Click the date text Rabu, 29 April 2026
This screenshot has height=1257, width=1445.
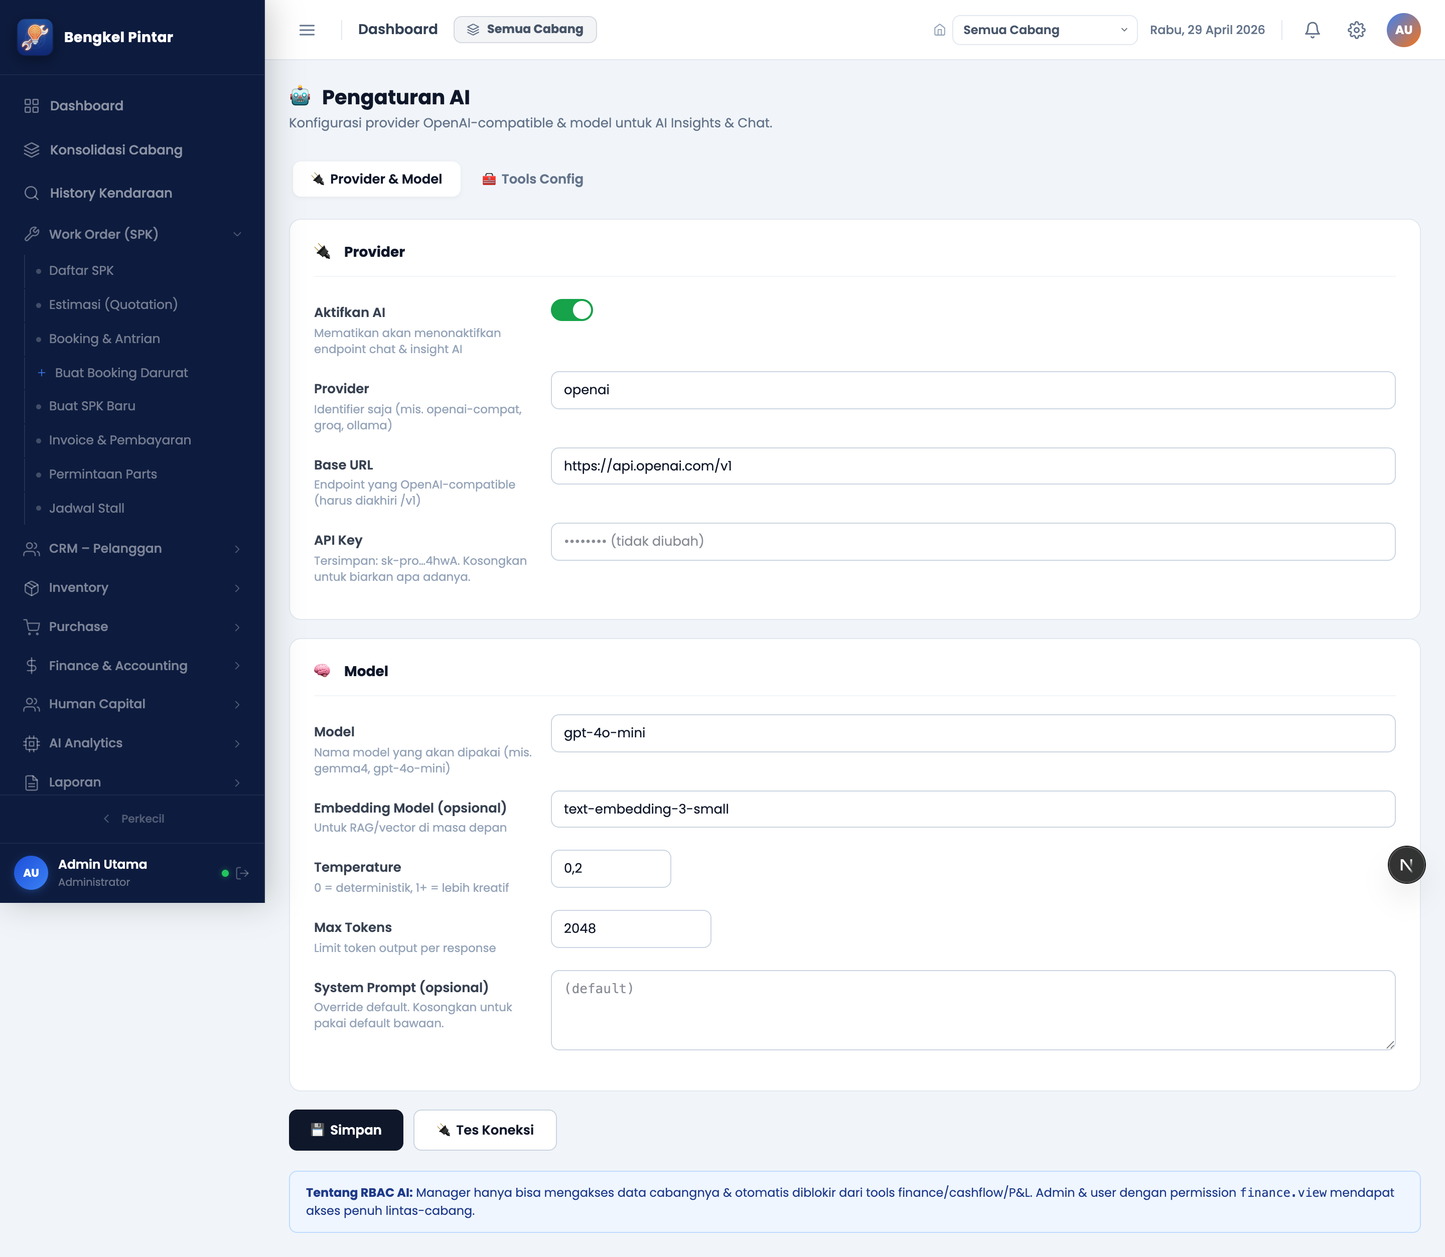1207,30
